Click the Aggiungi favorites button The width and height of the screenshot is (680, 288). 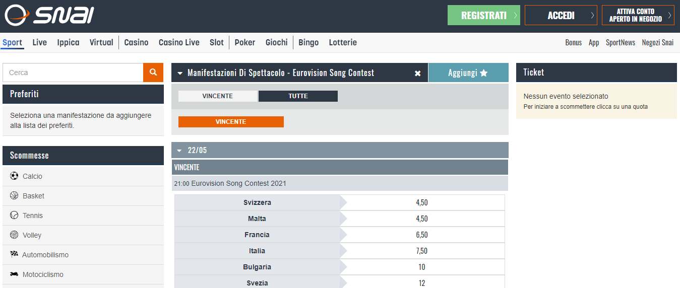(468, 73)
